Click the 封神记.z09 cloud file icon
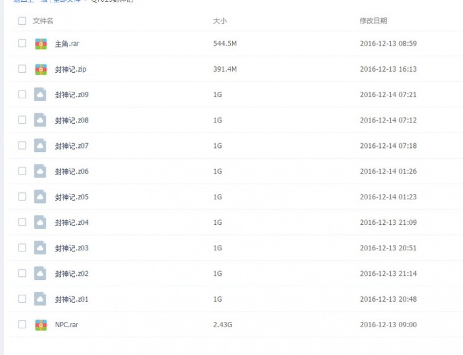The width and height of the screenshot is (463, 355). pyautogui.click(x=40, y=95)
